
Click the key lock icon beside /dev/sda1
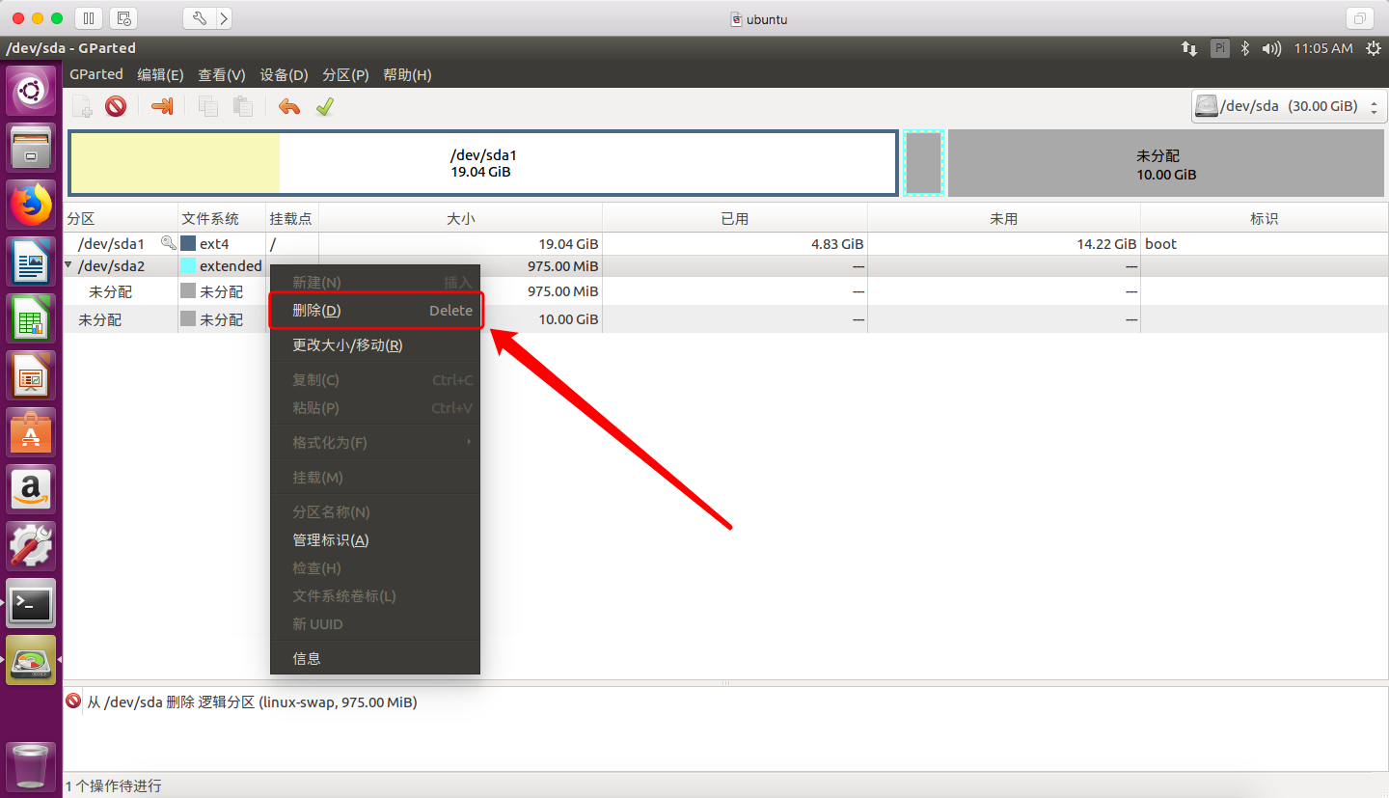tap(169, 243)
